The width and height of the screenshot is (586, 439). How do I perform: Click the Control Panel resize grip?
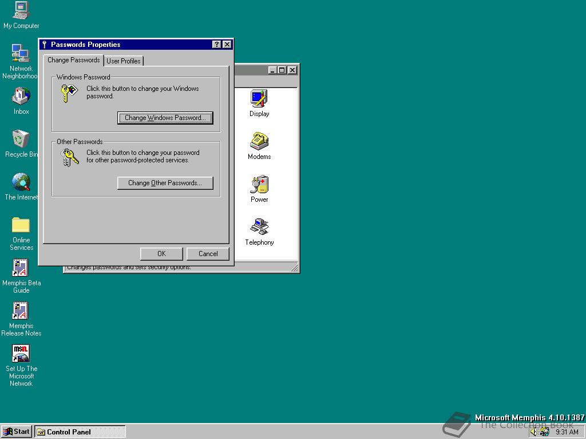(x=295, y=267)
